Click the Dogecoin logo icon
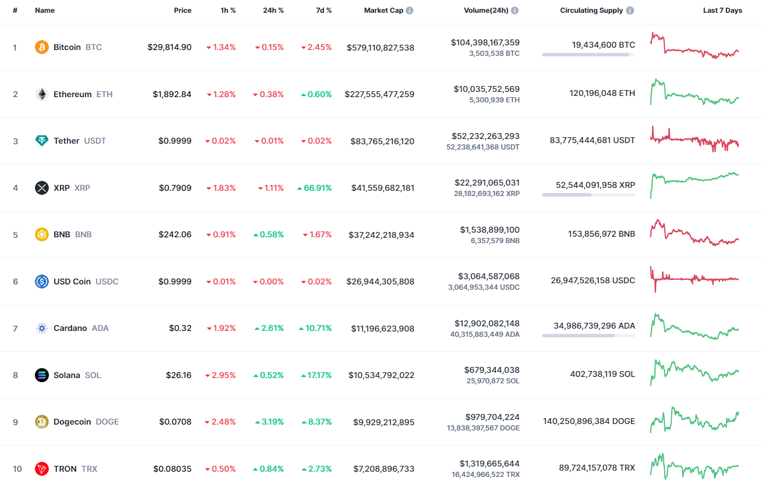 [x=41, y=422]
